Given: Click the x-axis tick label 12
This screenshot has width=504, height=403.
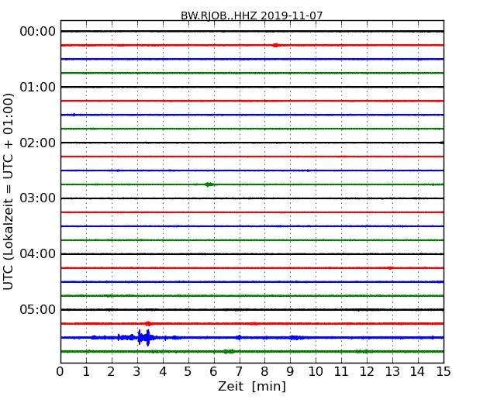Looking at the screenshot, I should [367, 372].
